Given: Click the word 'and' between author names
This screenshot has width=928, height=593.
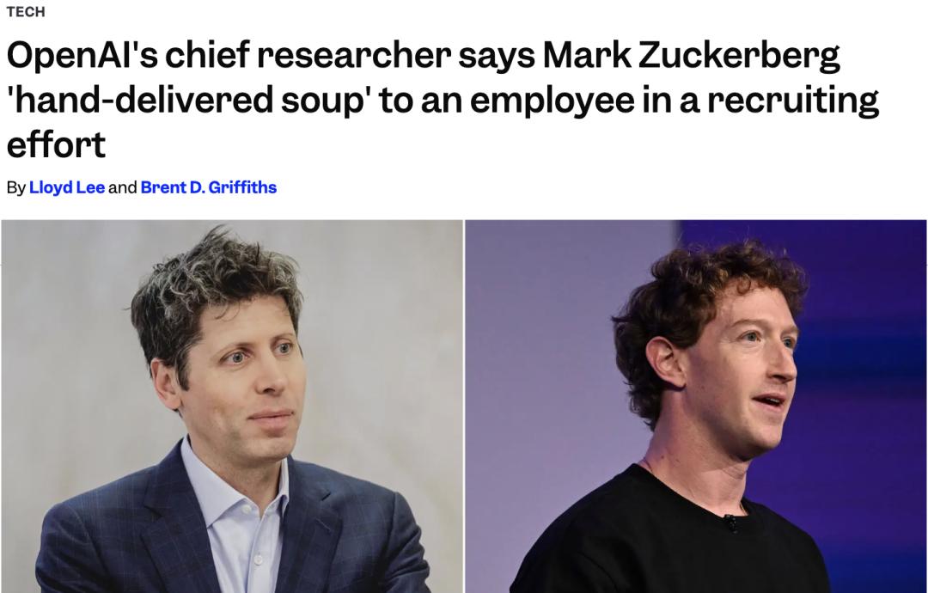Looking at the screenshot, I should (123, 187).
